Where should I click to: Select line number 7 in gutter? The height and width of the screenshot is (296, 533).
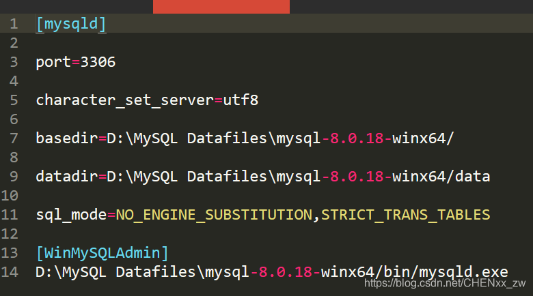click(14, 138)
